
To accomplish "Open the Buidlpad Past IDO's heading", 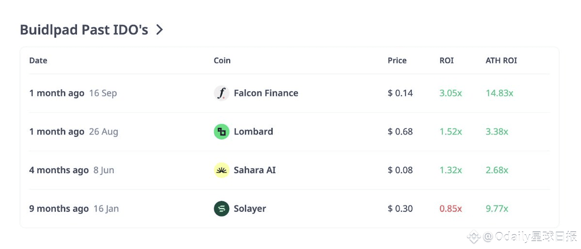I will pos(84,30).
